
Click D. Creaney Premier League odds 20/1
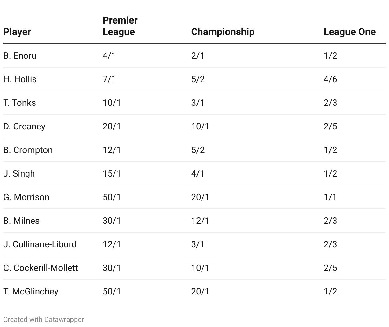(x=112, y=127)
